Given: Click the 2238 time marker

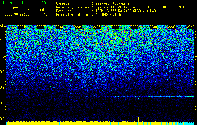Looking at the screenshot, I should click(x=153, y=27).
